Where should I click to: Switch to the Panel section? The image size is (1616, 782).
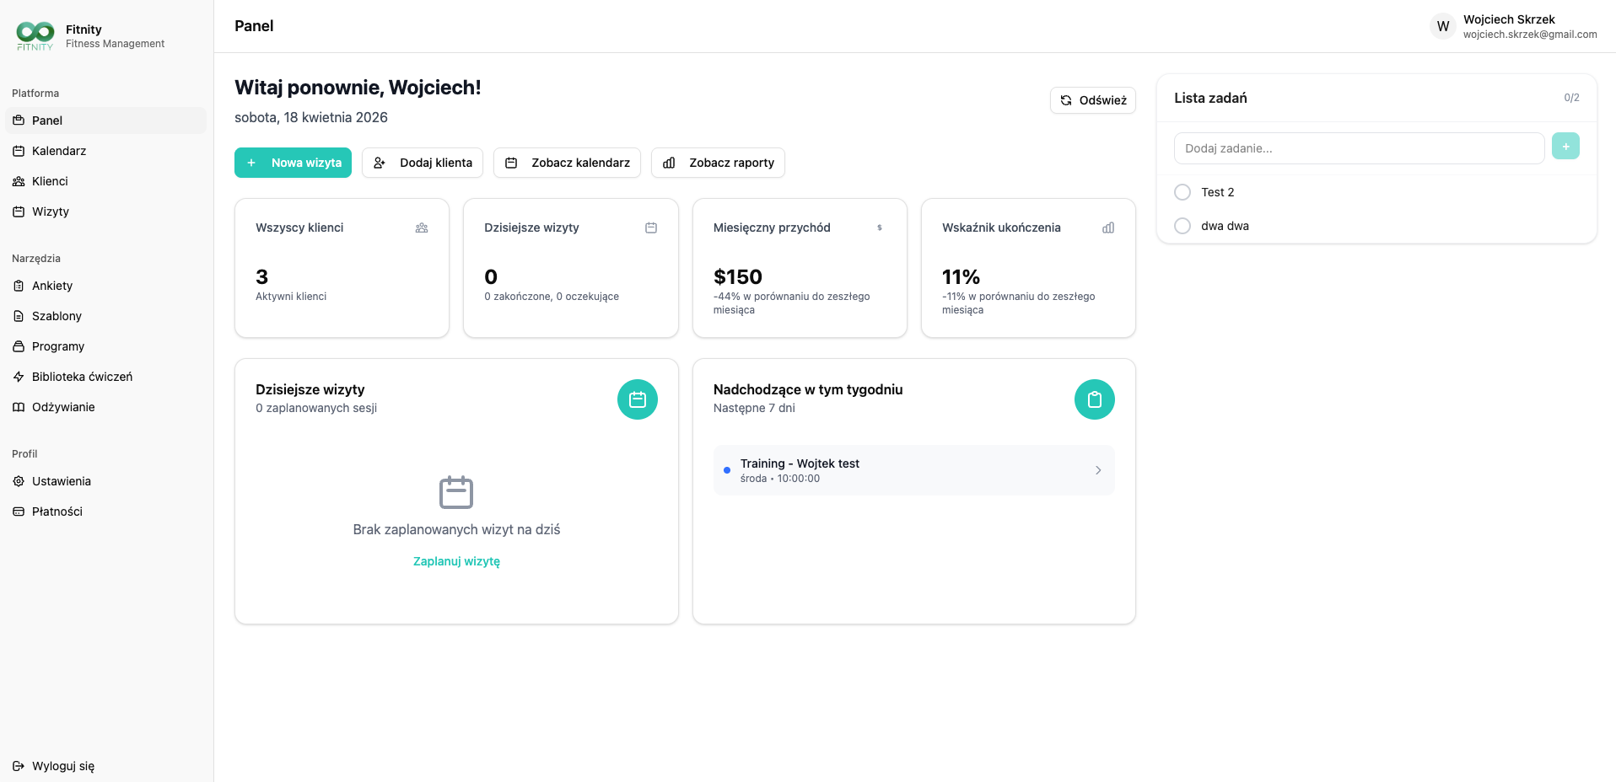45,121
